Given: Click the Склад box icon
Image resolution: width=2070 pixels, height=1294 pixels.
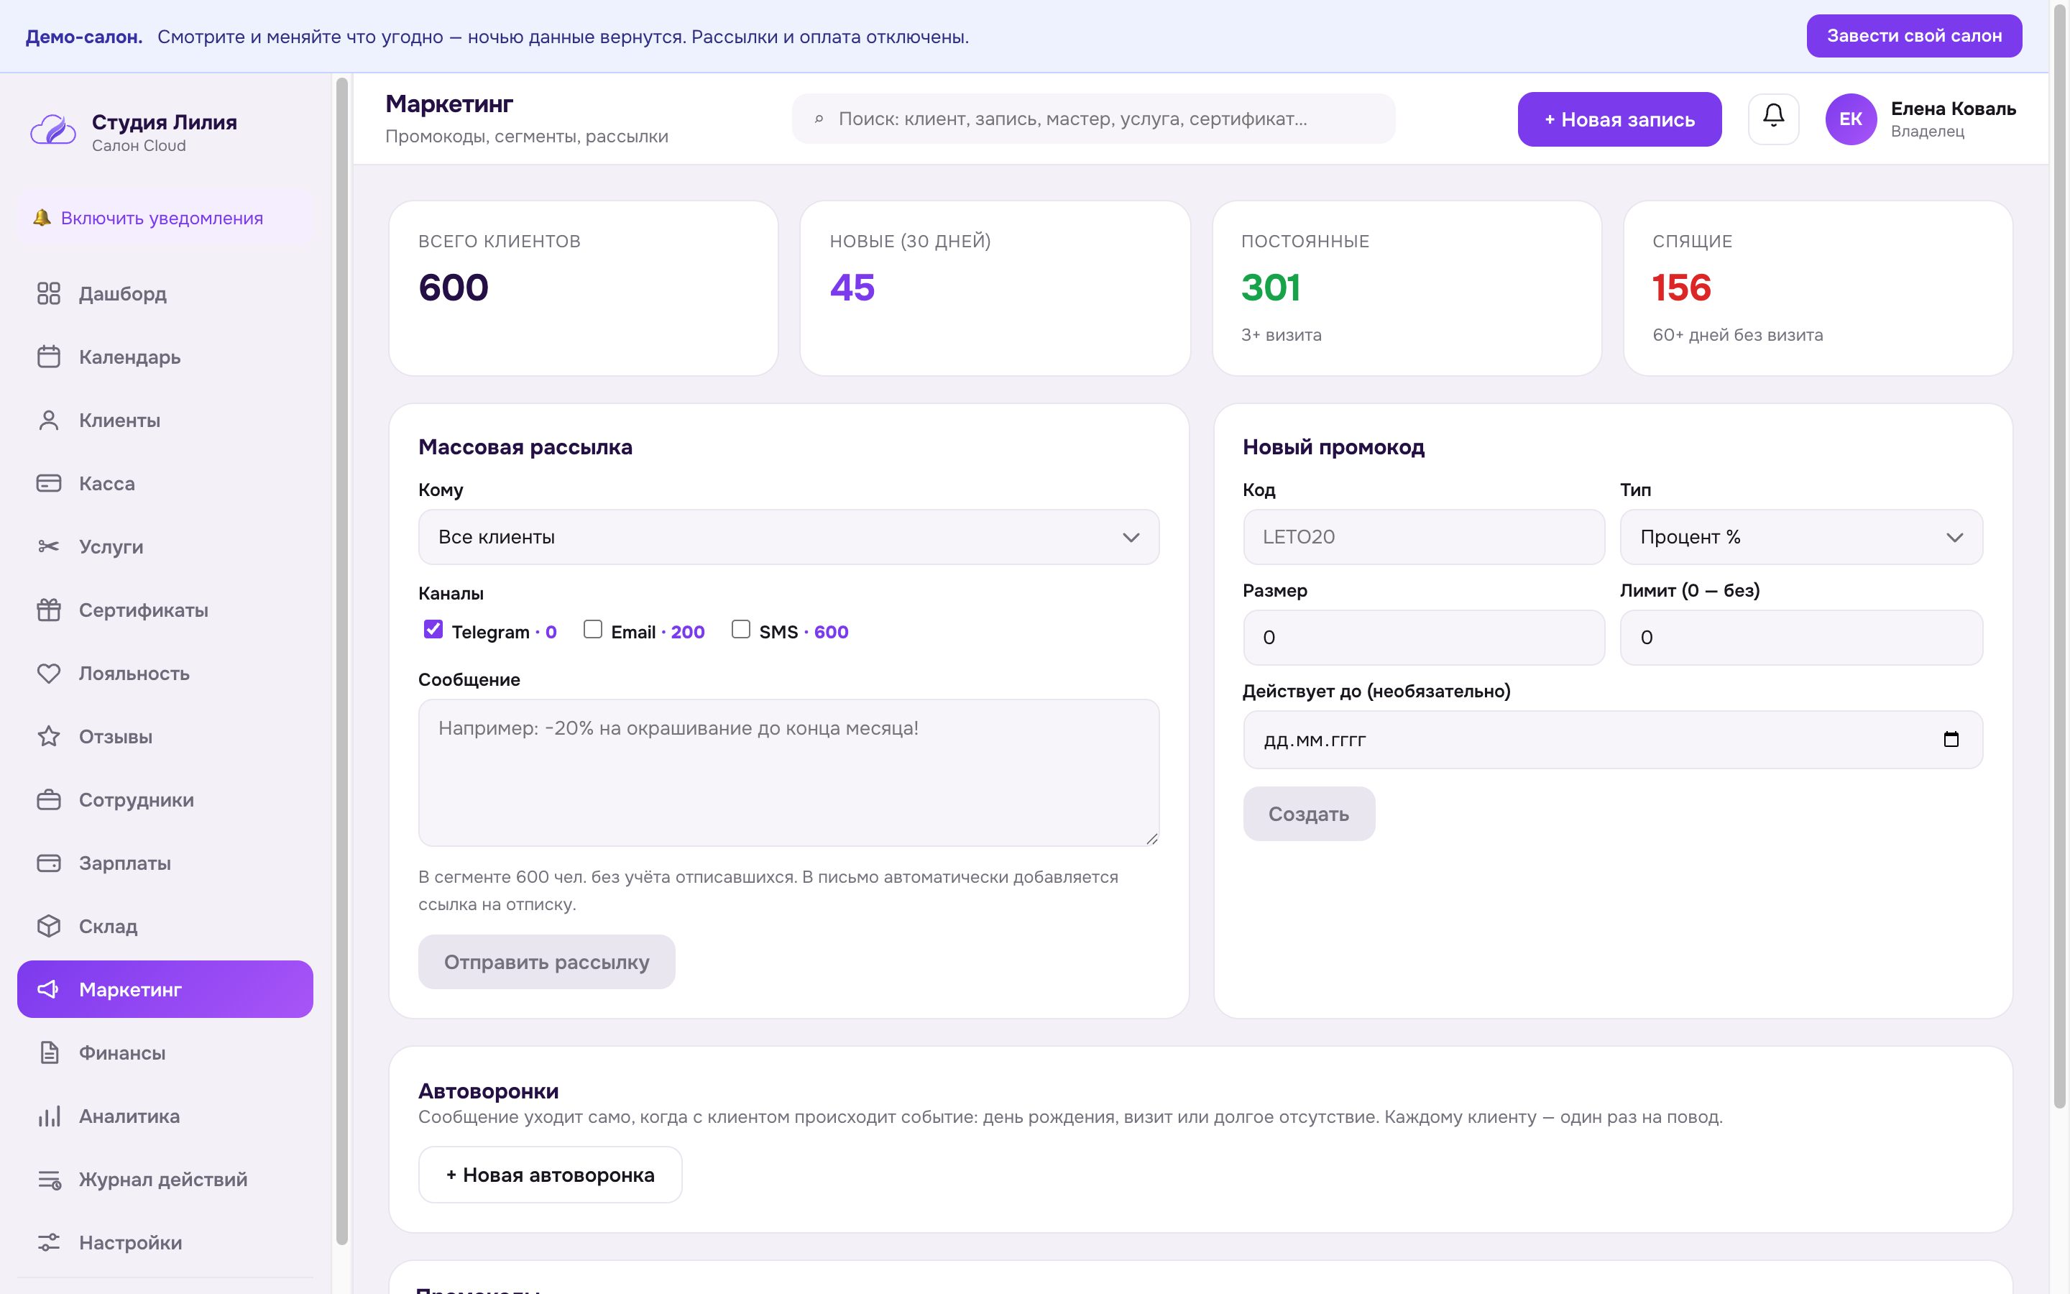Looking at the screenshot, I should (x=49, y=926).
